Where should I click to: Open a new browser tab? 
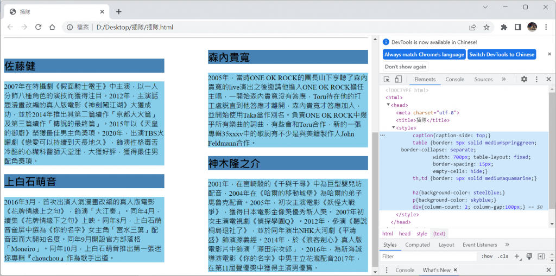coord(119,12)
